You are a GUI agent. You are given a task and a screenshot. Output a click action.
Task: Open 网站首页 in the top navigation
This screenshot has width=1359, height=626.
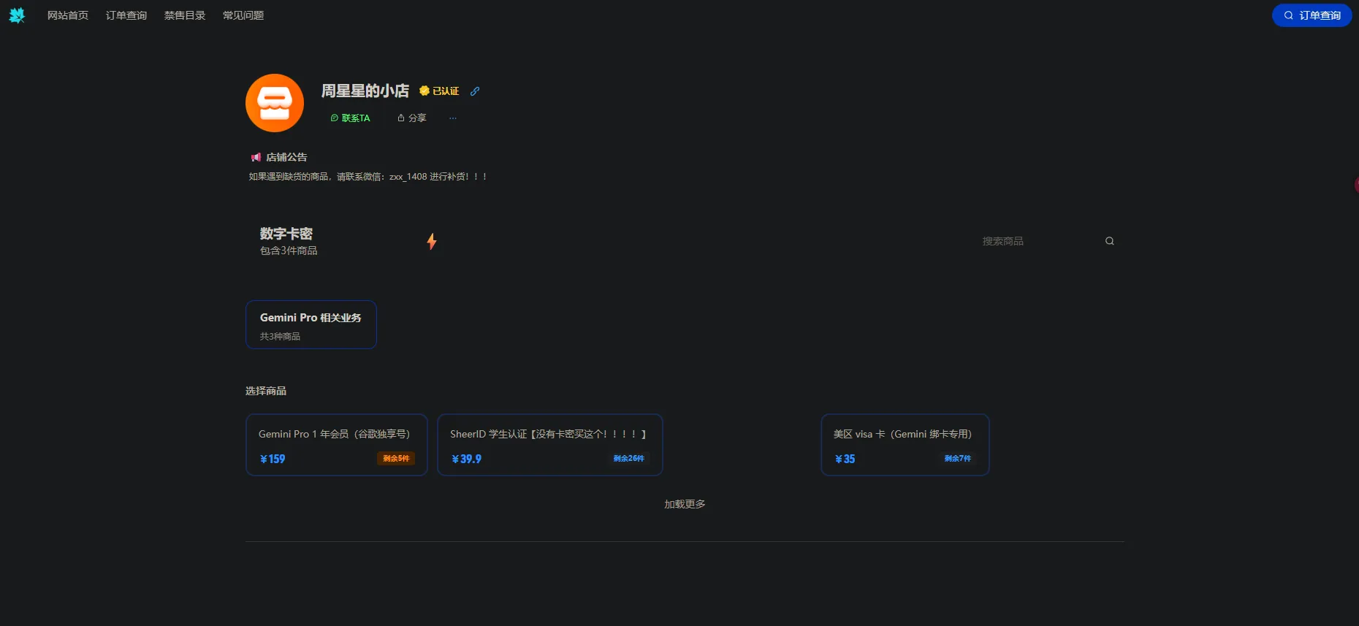pyautogui.click(x=68, y=15)
